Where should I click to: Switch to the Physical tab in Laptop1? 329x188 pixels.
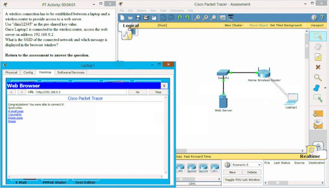click(12, 72)
